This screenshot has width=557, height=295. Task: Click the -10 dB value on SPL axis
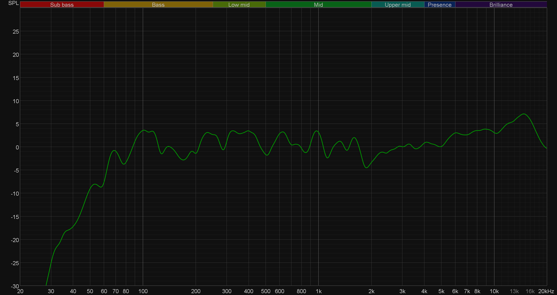click(15, 193)
